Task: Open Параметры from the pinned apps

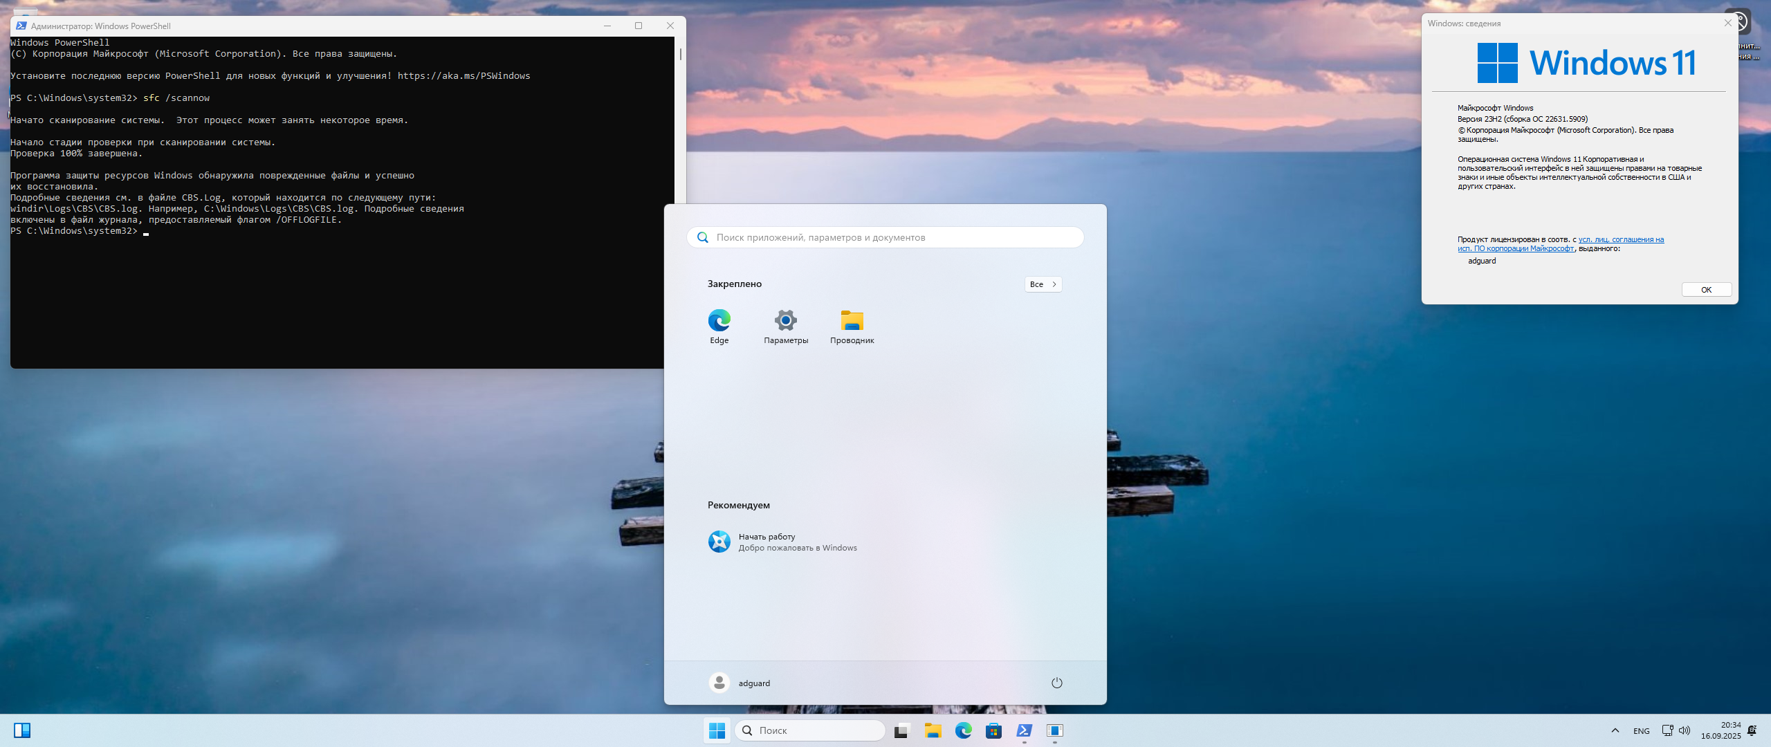Action: [785, 326]
